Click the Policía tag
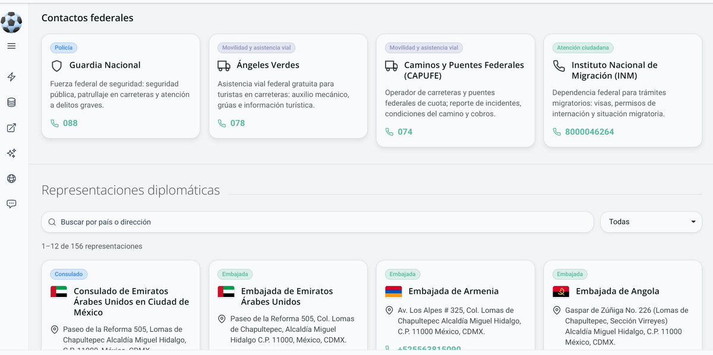Viewport: 713px width, 355px height. click(64, 48)
